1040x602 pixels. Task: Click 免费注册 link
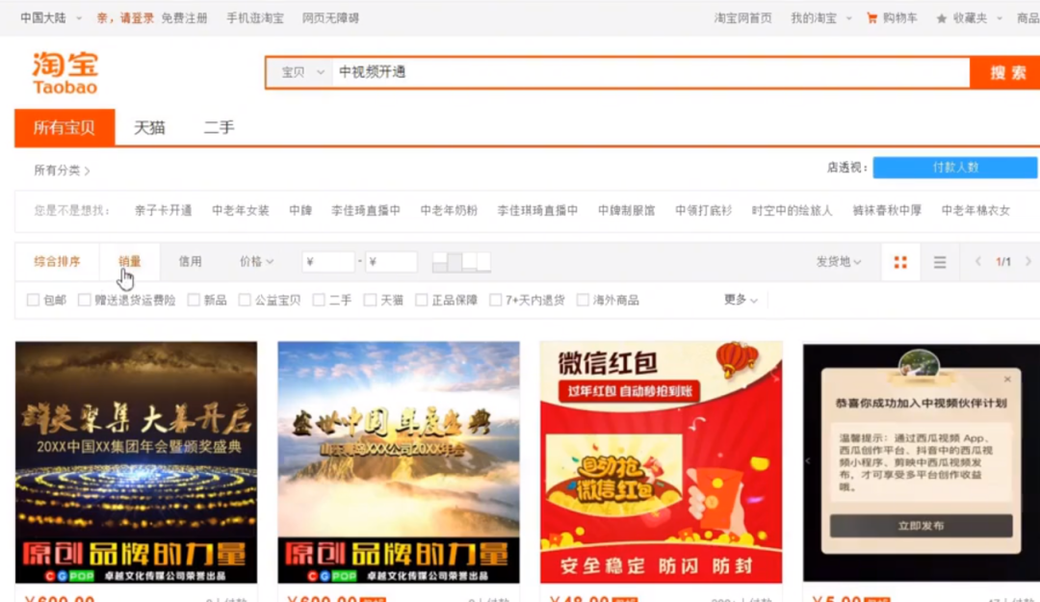(184, 18)
